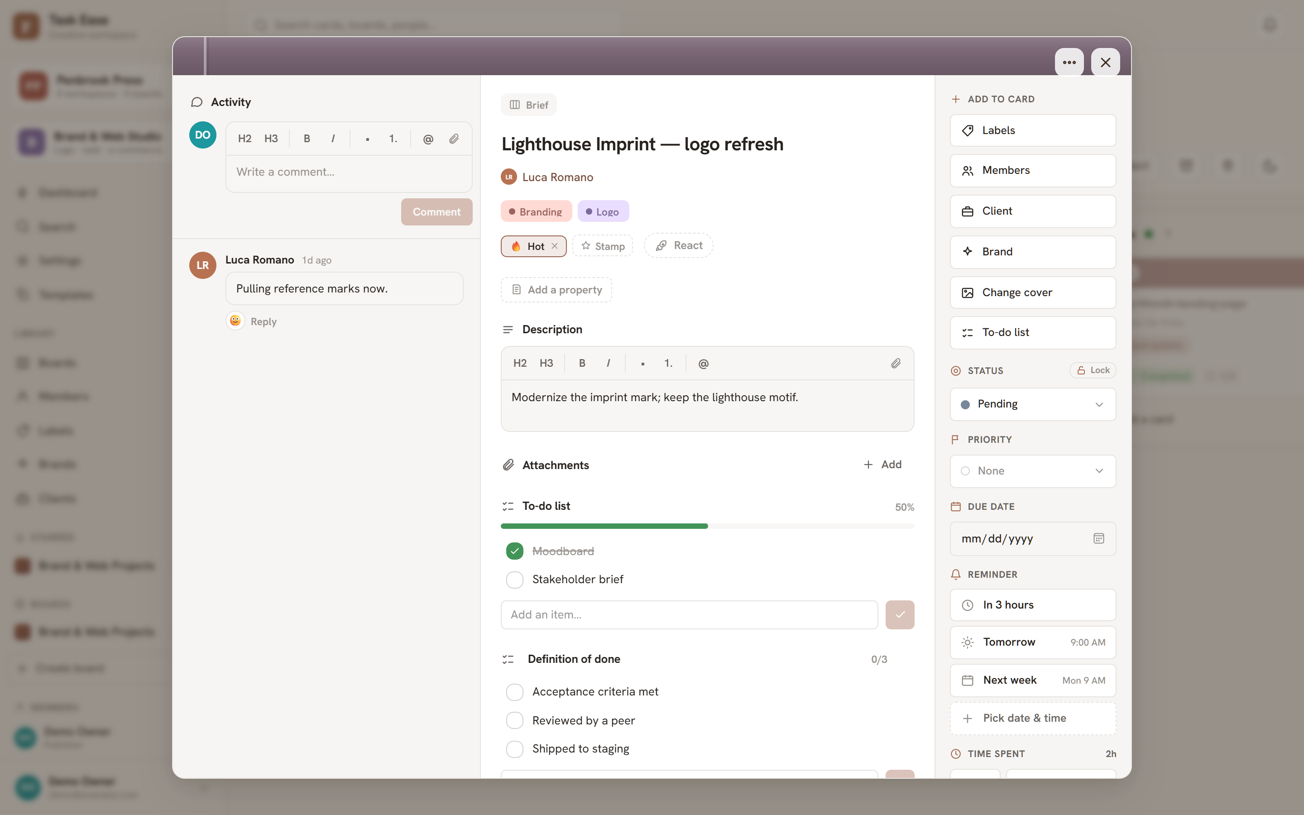Focus the Write a comment field

click(x=349, y=173)
